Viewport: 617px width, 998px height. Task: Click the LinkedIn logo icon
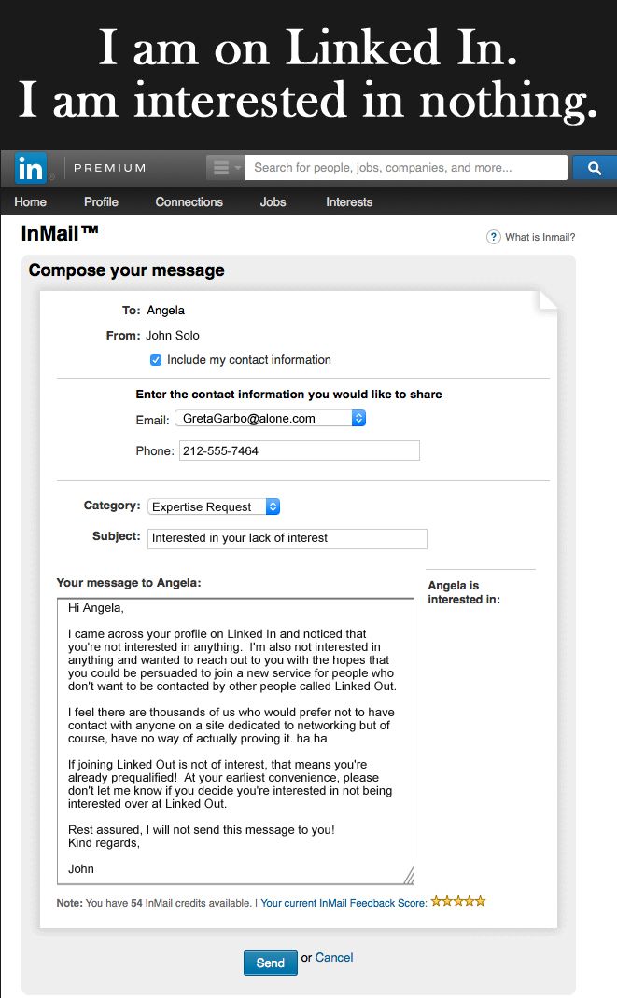click(x=30, y=169)
